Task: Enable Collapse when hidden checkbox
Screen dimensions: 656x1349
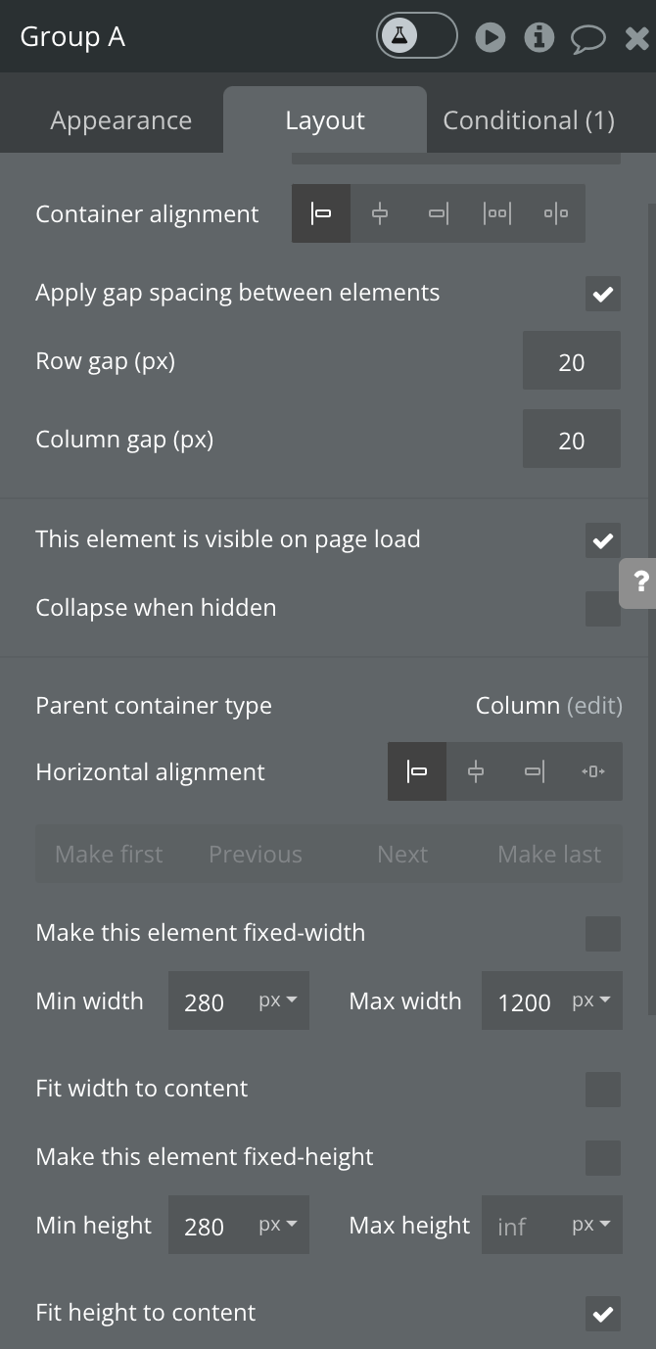Action: [602, 609]
